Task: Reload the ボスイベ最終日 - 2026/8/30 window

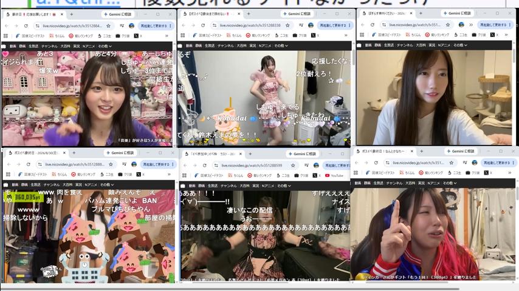Action: [29, 164]
